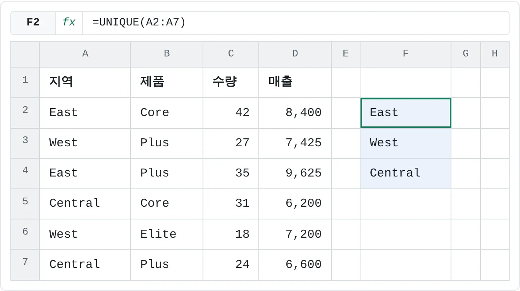520x291 pixels.
Task: Select the cell containing 7,200
Action: pos(295,234)
